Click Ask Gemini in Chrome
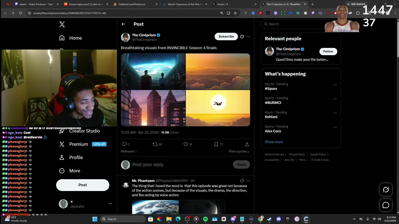Viewport: 399px width, 224px height. tap(356, 4)
